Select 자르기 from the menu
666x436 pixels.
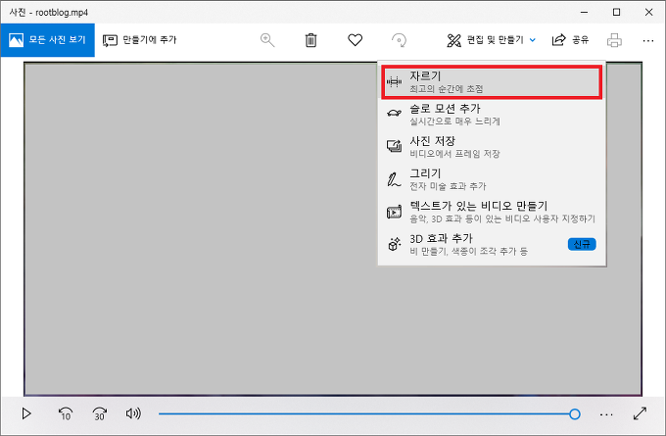click(492, 81)
